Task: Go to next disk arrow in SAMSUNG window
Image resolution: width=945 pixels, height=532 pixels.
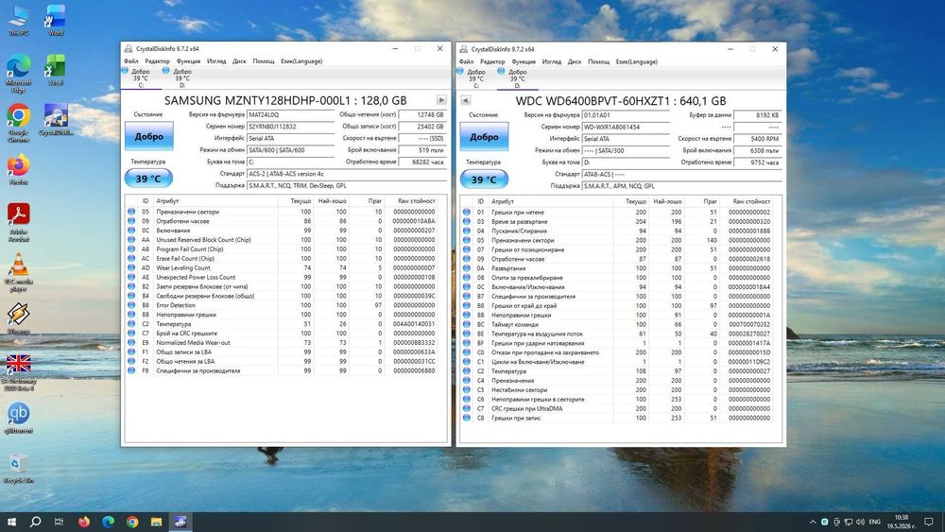Action: click(441, 100)
